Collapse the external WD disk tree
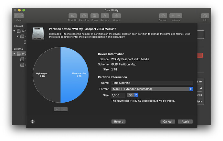The height and width of the screenshot is (141, 223). (x=14, y=54)
